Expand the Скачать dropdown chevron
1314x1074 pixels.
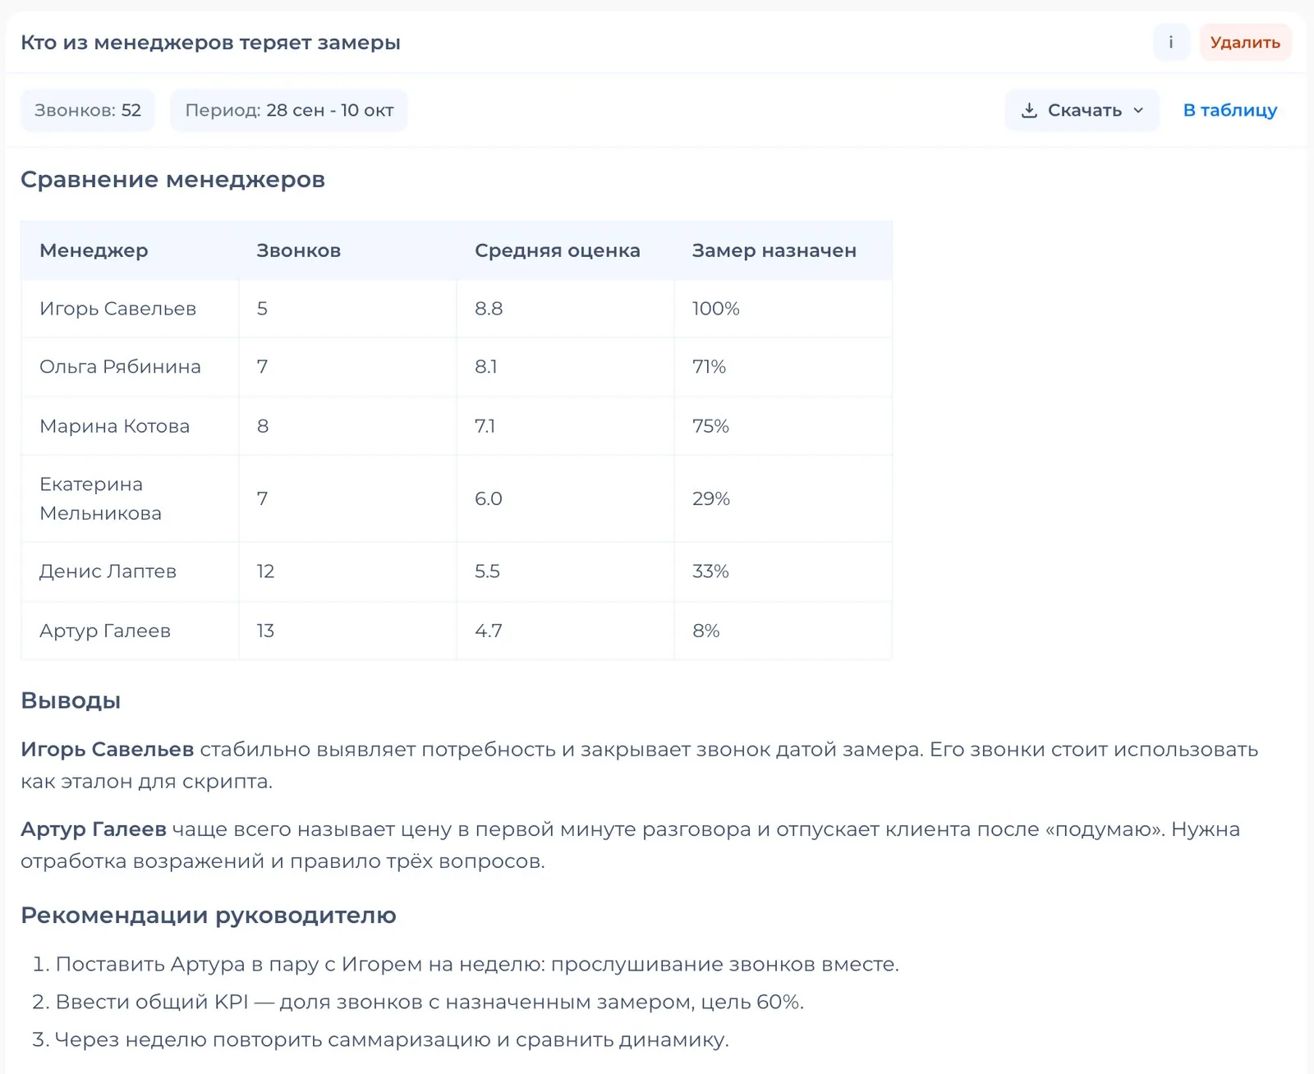(1138, 110)
